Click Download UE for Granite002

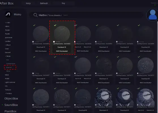pyautogui.click(x=62, y=47)
